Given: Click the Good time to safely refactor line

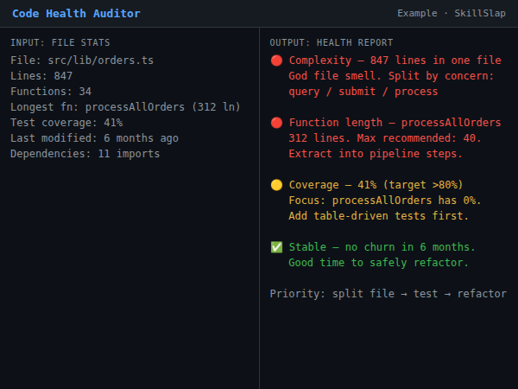Looking at the screenshot, I should pos(378,263).
